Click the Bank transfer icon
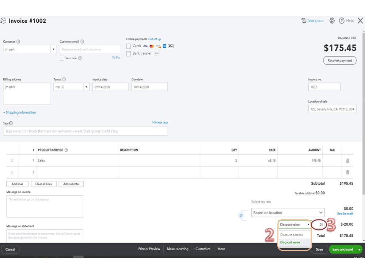365x274 pixels. [x=157, y=53]
